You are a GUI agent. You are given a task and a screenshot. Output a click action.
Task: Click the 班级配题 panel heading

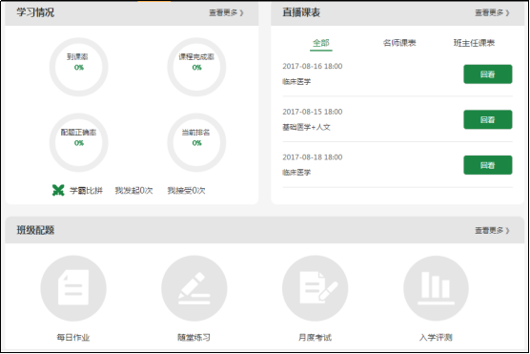35,230
